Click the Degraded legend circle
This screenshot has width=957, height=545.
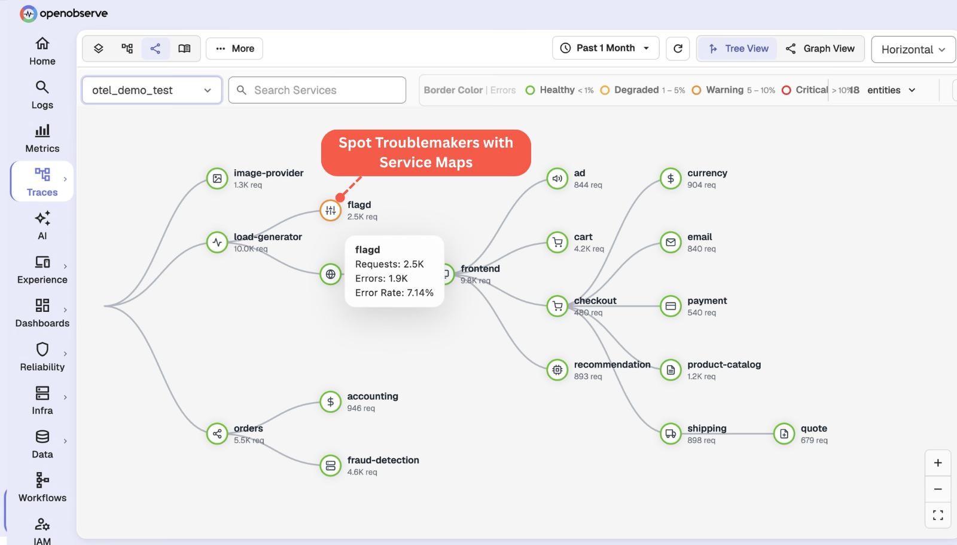(605, 90)
